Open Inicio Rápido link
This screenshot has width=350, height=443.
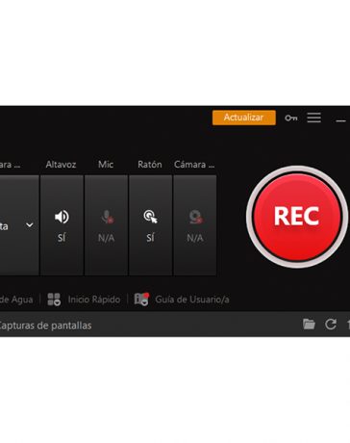(94, 300)
